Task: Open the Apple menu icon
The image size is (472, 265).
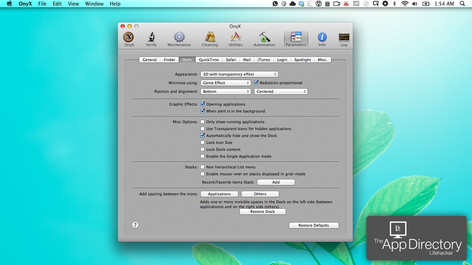Action: click(9, 4)
